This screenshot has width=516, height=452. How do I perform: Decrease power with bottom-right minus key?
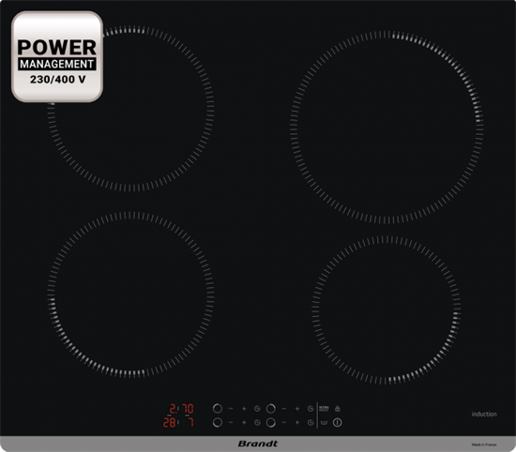point(284,422)
